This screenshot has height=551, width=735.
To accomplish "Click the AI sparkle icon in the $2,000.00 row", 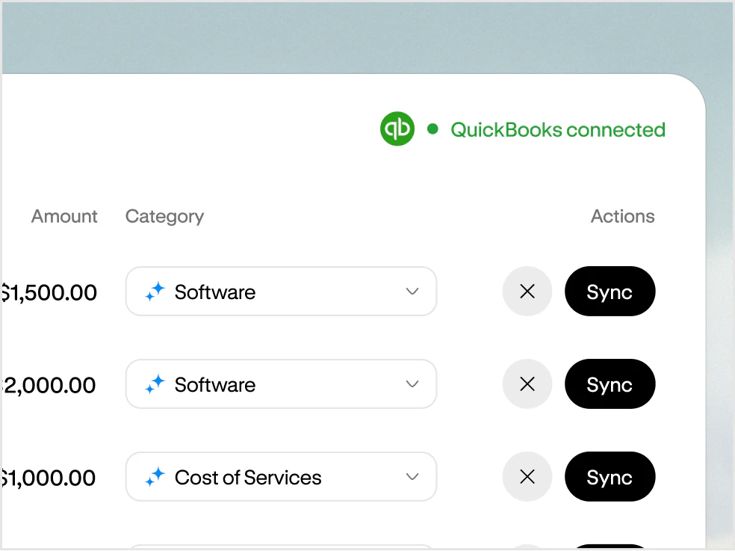I will (x=155, y=384).
